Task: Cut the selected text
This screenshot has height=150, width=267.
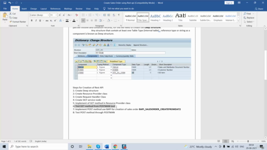Action: (13, 14)
